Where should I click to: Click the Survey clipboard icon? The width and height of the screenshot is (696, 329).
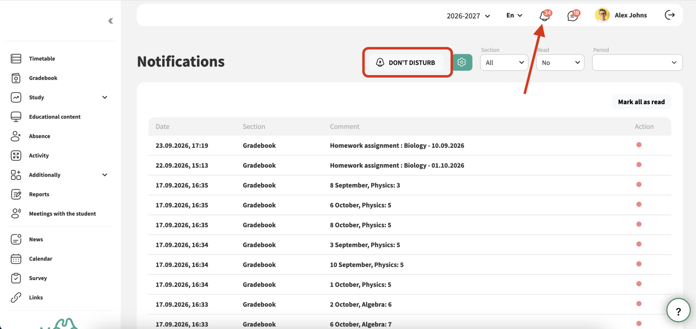(16, 278)
